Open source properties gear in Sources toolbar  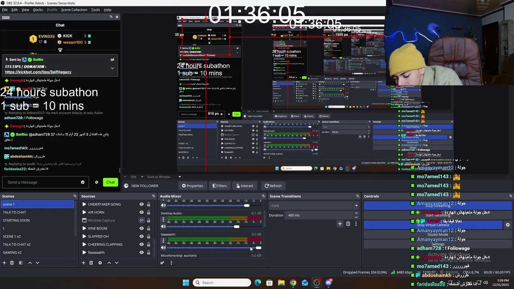(100, 263)
